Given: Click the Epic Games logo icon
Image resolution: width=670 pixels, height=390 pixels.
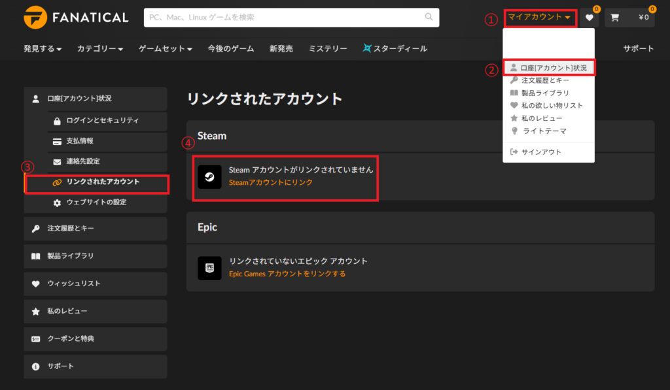Looking at the screenshot, I should pyautogui.click(x=209, y=268).
